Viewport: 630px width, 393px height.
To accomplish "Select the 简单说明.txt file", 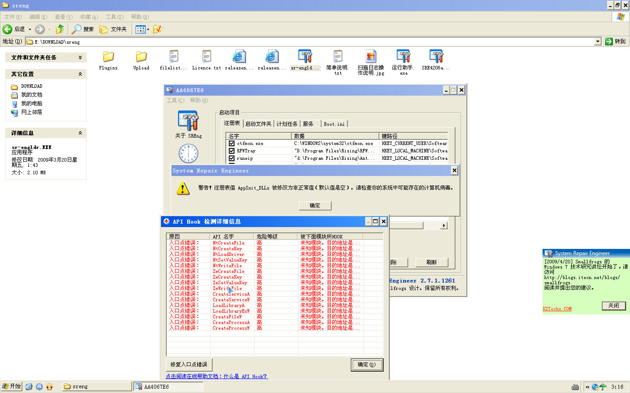I will pos(337,62).
